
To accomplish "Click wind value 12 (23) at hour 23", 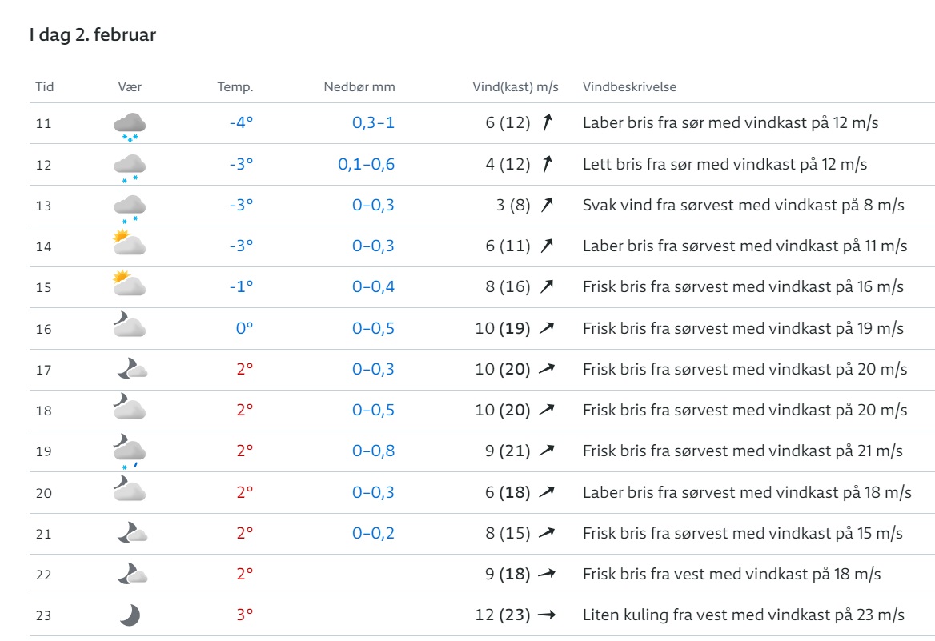I will (x=503, y=615).
